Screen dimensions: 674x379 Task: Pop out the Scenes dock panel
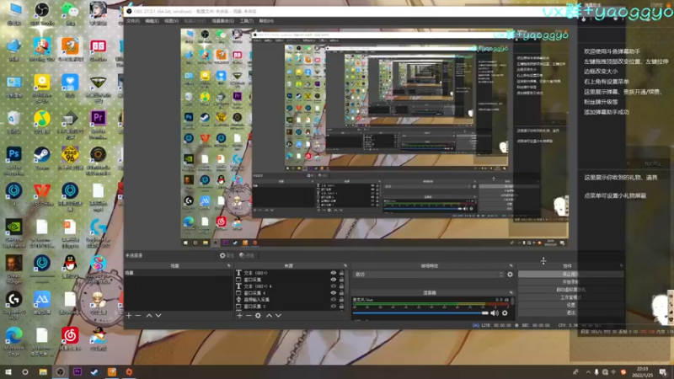tap(228, 265)
